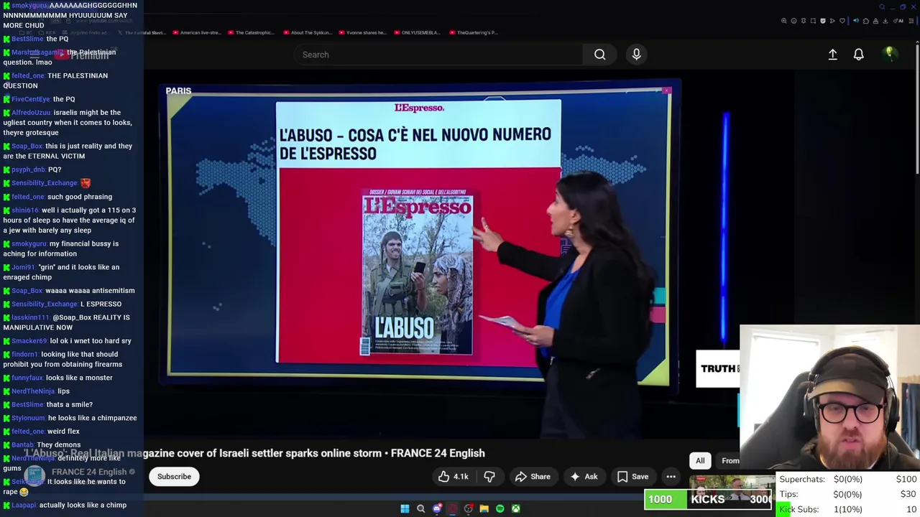Click the browser toolbar player icon
Image resolution: width=920 pixels, height=517 pixels.
[x=832, y=21]
